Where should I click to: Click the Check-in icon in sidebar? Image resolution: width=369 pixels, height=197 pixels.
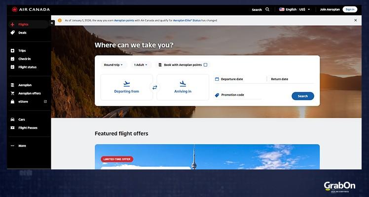pos(12,59)
